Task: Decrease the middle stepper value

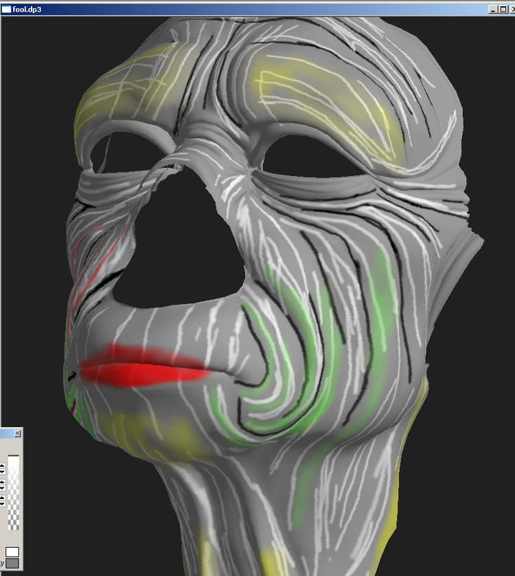Action: click(2, 487)
